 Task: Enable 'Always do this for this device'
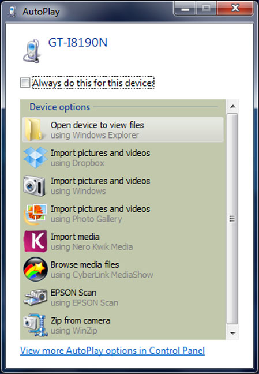(25, 83)
